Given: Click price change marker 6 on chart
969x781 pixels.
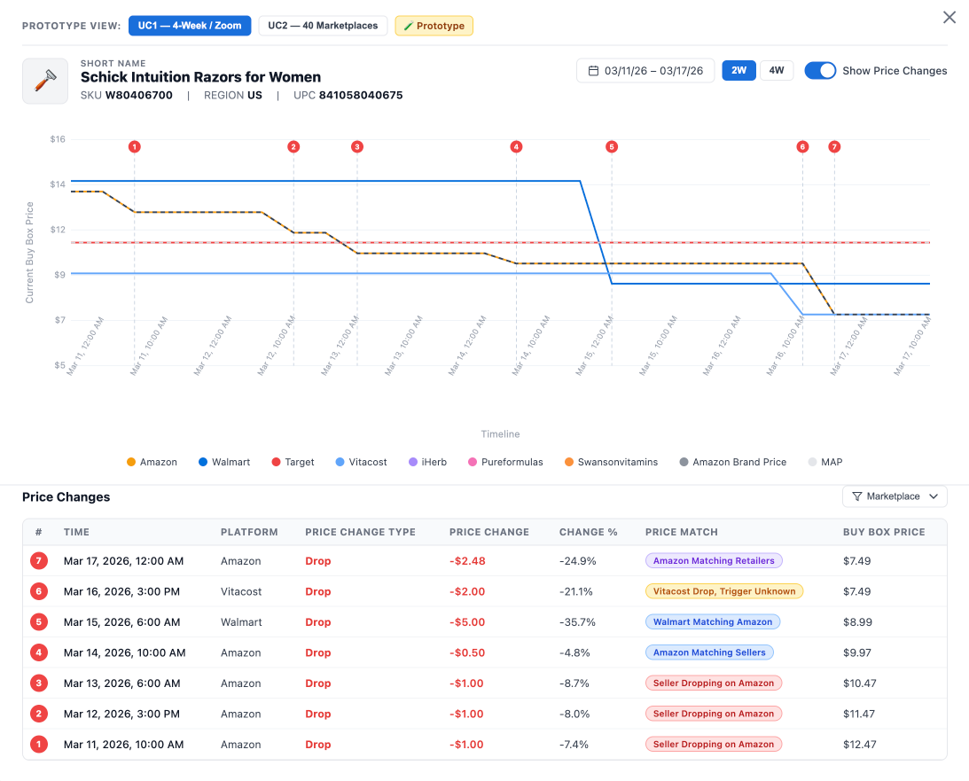Looking at the screenshot, I should pyautogui.click(x=802, y=146).
